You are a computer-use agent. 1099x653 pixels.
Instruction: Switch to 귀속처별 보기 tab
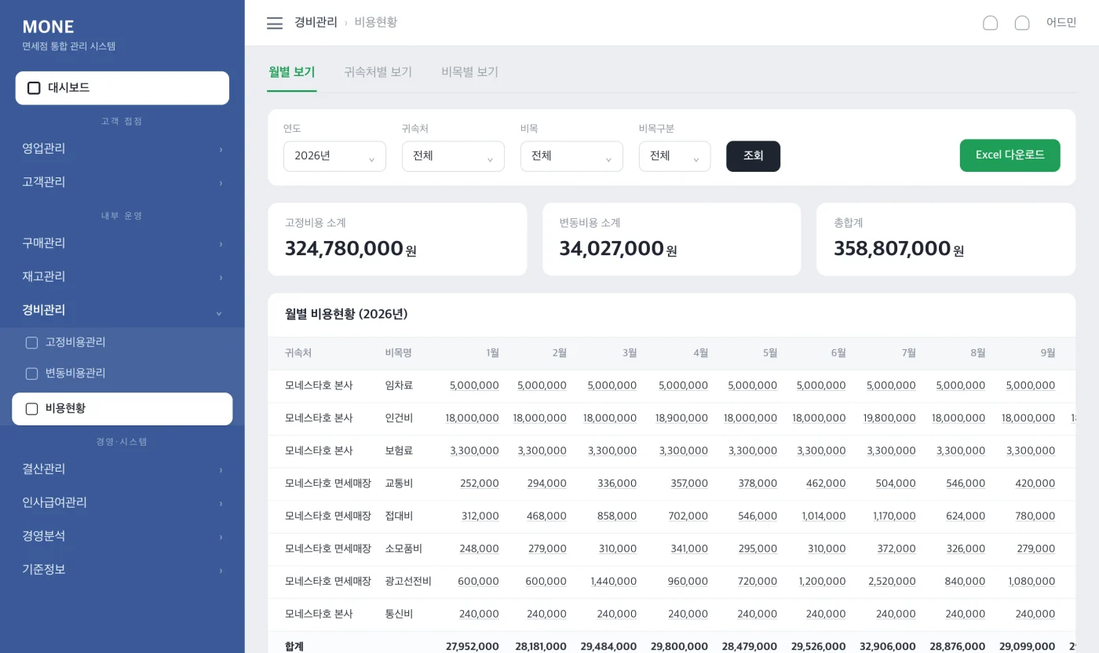pos(378,72)
